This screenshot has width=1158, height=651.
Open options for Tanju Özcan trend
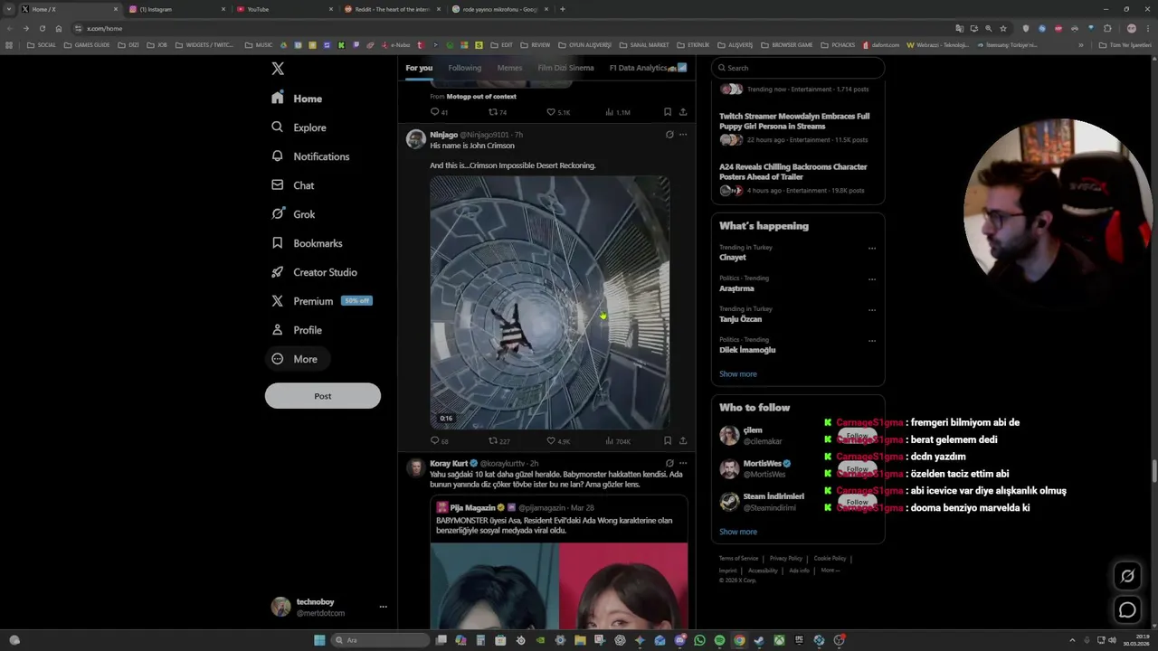[872, 310]
